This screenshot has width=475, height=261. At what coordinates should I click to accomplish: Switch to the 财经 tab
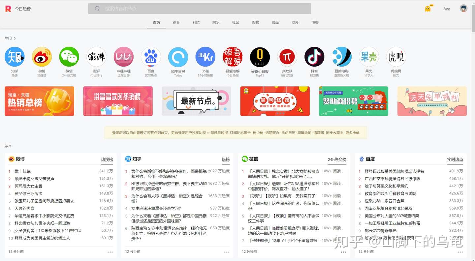coord(275,22)
